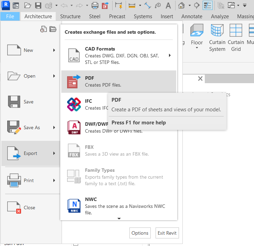
Task: Switch to the Structure tab
Action: [x=70, y=16]
